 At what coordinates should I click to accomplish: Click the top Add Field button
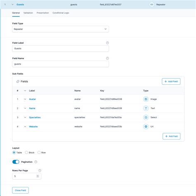pos(171,82)
